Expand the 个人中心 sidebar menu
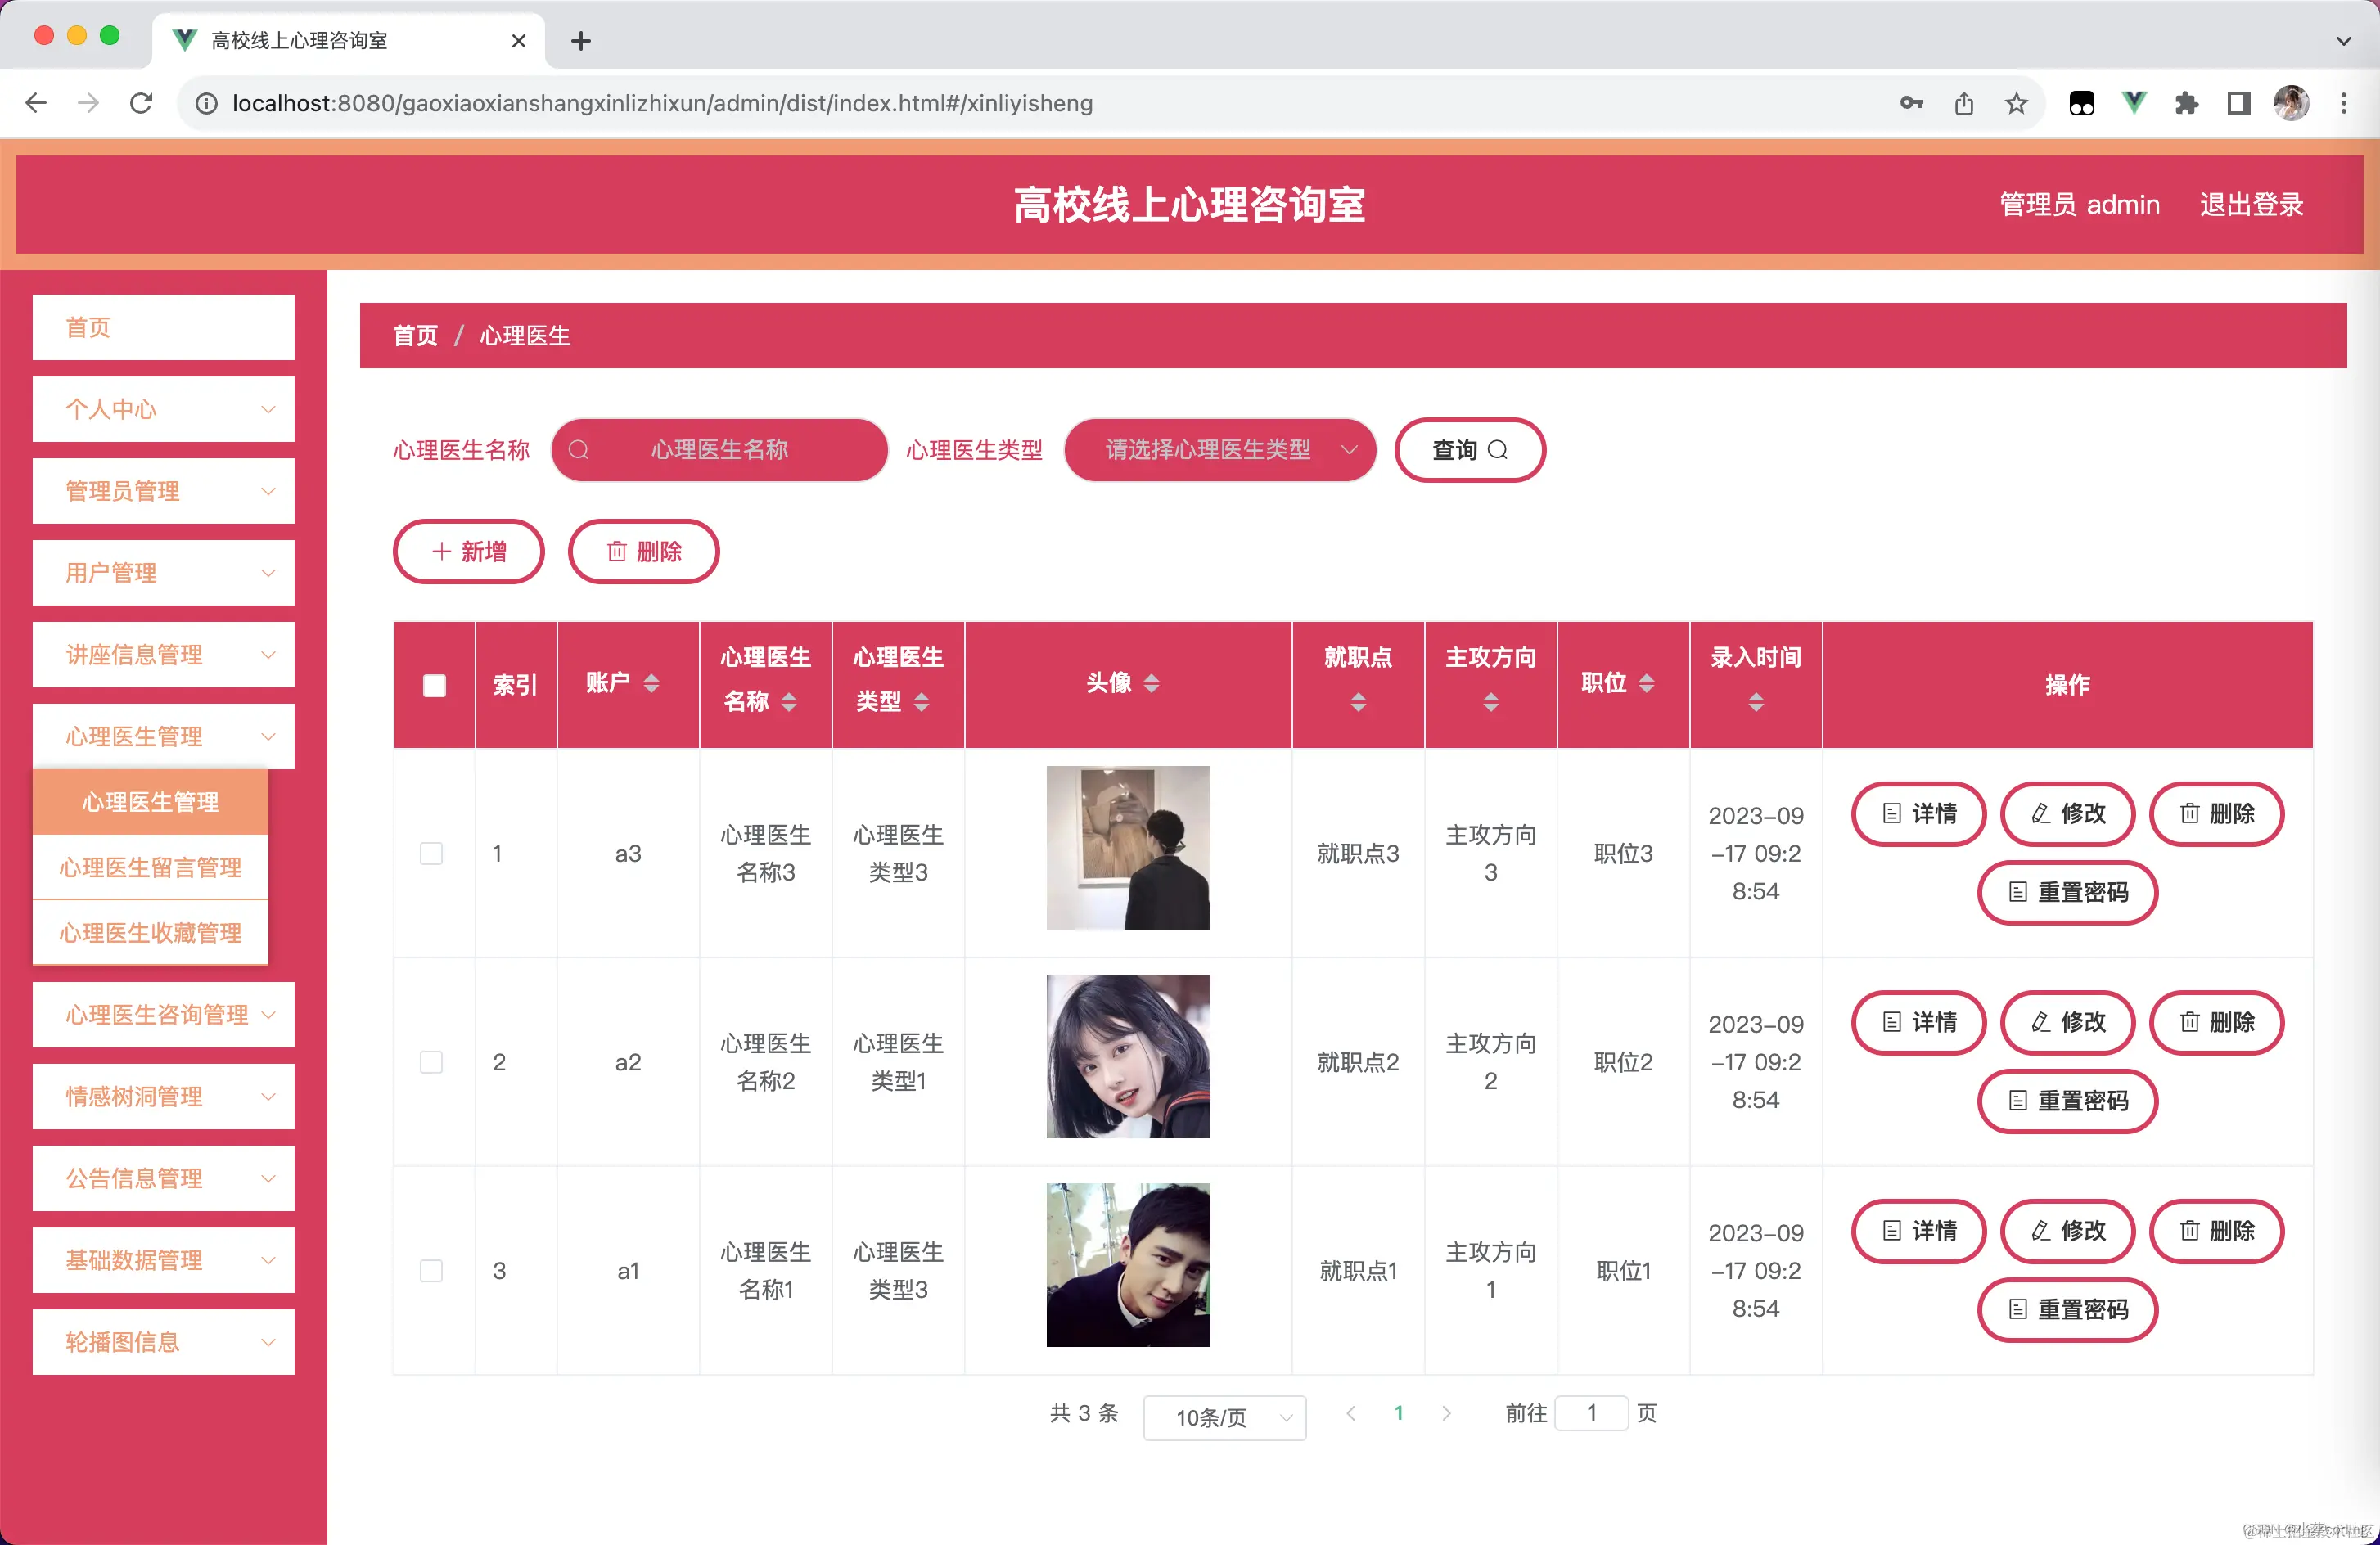The height and width of the screenshot is (1545, 2380). 163,409
